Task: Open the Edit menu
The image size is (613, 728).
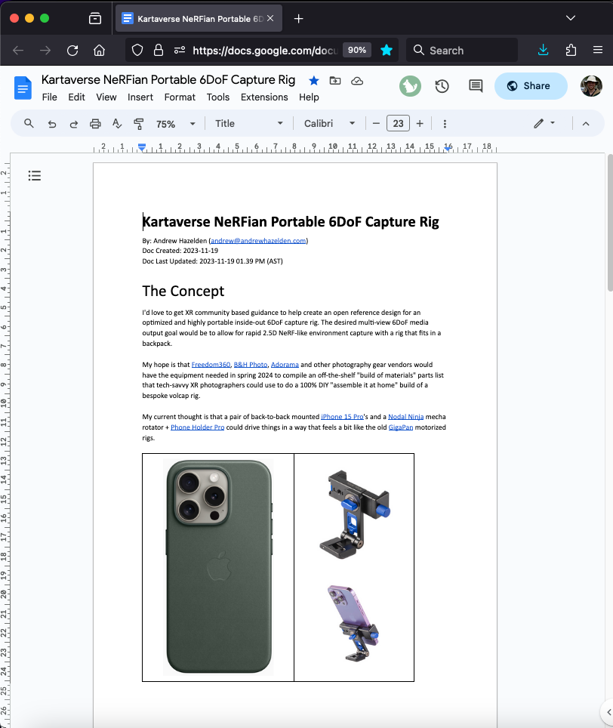Action: [x=76, y=97]
